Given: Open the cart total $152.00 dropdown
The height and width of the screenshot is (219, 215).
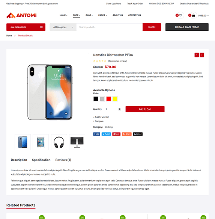Looking at the screenshot, I should click(x=203, y=15).
